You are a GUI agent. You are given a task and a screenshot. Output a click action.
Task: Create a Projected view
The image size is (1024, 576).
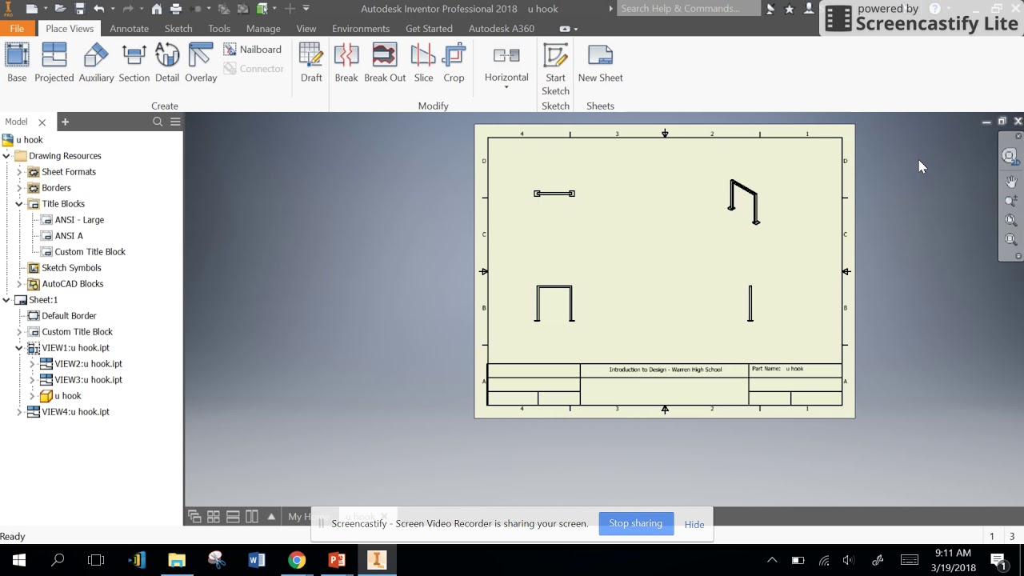54,63
